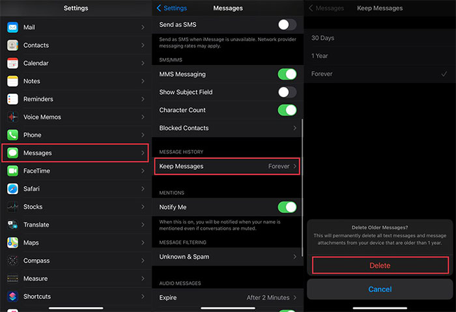Tap the checkmark beside Forever
Image resolution: width=456 pixels, height=312 pixels.
[444, 74]
